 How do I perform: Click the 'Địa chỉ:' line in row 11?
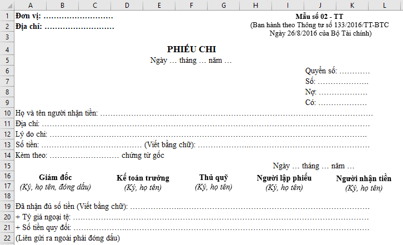[x=193, y=123]
